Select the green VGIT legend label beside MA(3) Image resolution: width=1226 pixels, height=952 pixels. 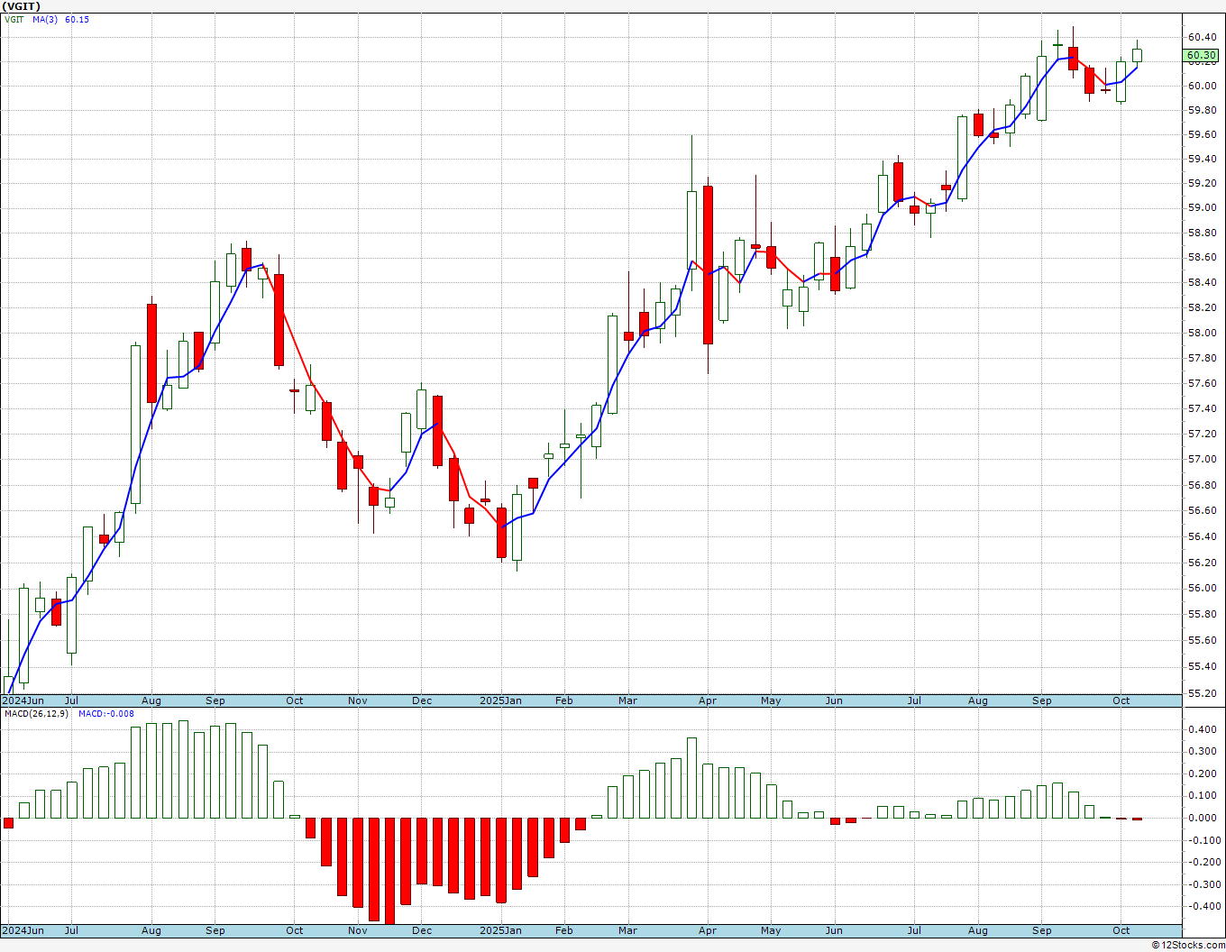[14, 19]
